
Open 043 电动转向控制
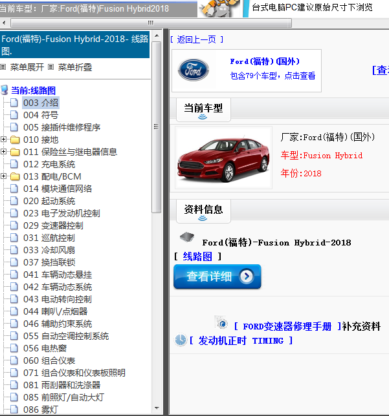tap(58, 299)
